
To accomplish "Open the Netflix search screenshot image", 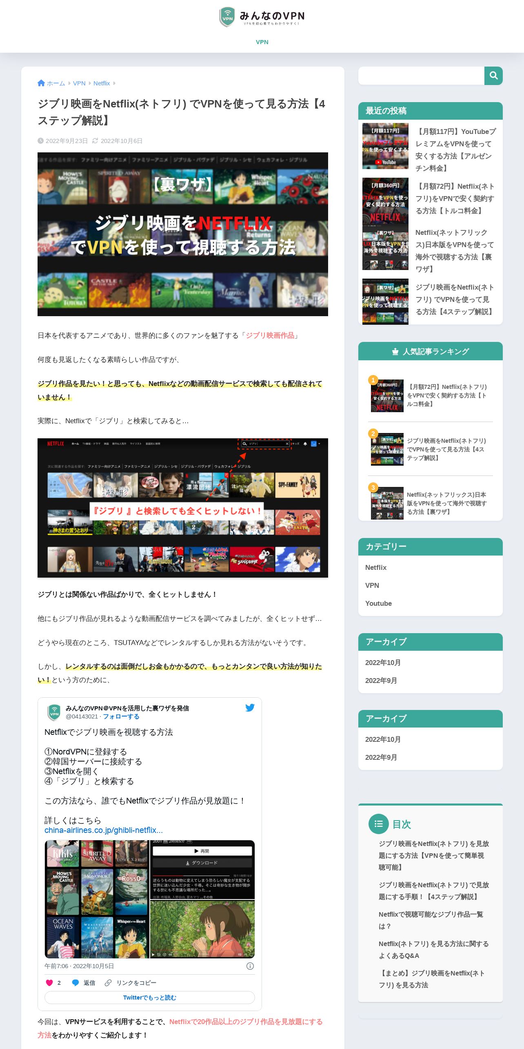I will [183, 508].
